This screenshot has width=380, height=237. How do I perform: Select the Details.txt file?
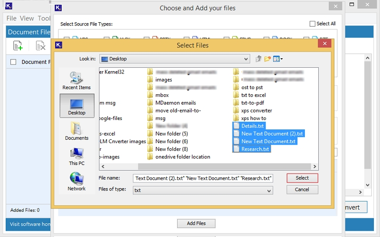pyautogui.click(x=249, y=126)
